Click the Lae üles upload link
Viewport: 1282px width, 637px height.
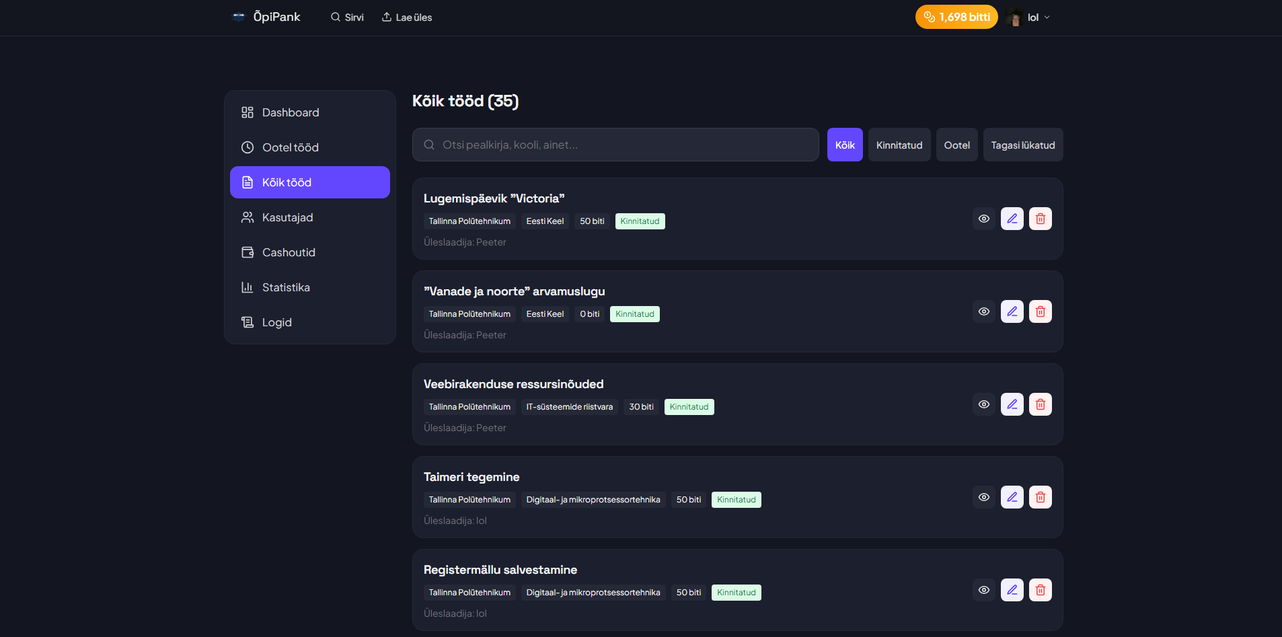click(407, 17)
